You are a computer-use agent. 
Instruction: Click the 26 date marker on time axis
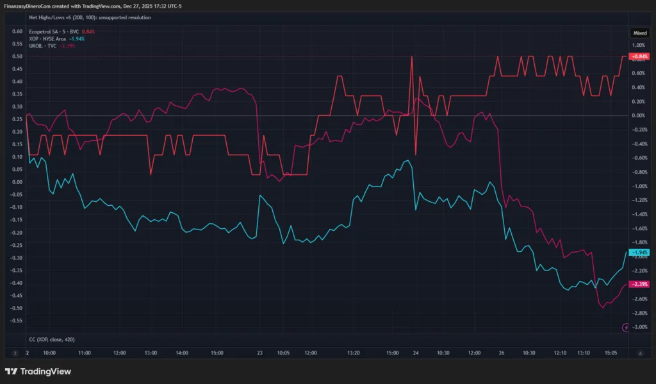point(502,353)
